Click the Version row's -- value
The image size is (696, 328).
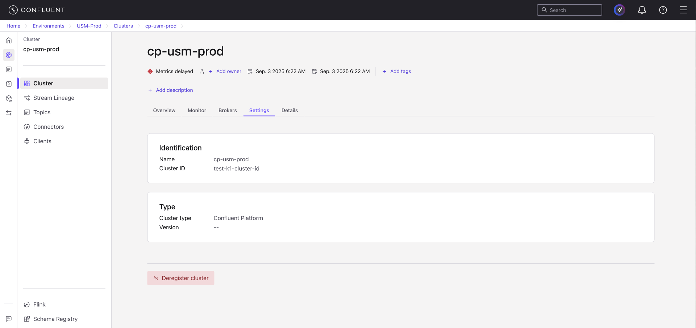(x=216, y=227)
